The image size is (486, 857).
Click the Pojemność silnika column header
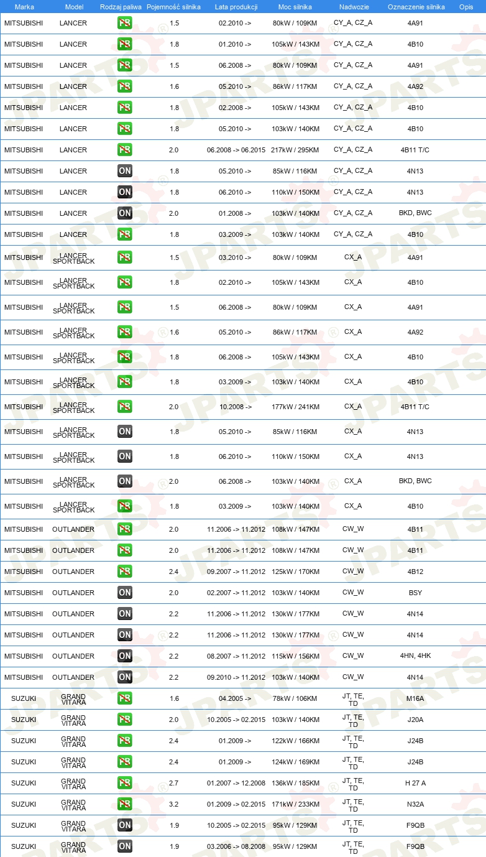(173, 7)
